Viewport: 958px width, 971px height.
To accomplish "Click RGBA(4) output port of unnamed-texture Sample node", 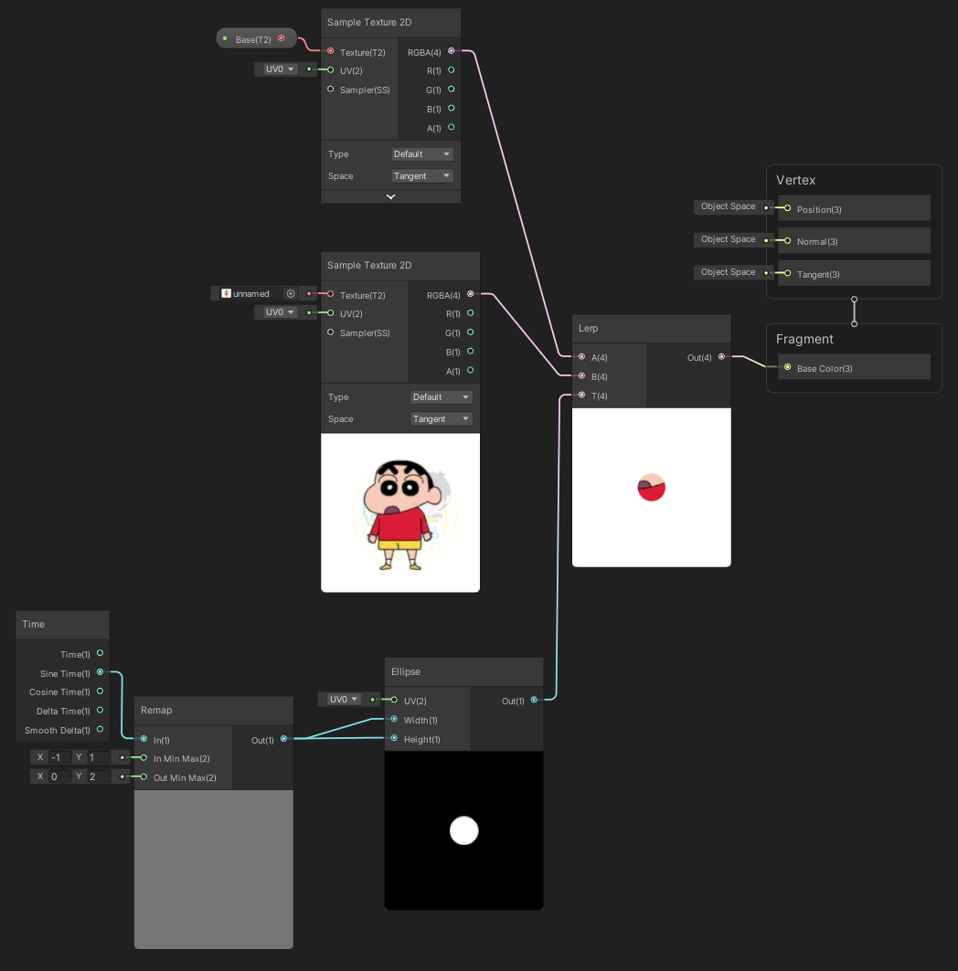I will [x=471, y=293].
